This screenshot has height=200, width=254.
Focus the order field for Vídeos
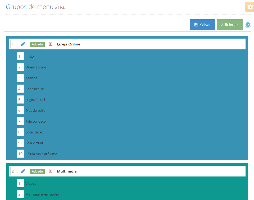pyautogui.click(x=20, y=183)
